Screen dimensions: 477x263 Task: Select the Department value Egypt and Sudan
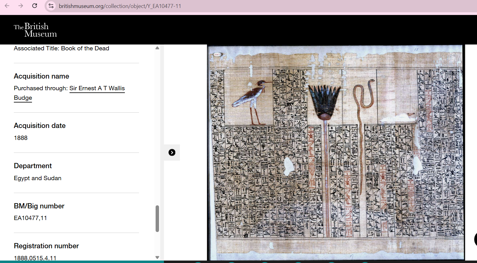point(37,178)
